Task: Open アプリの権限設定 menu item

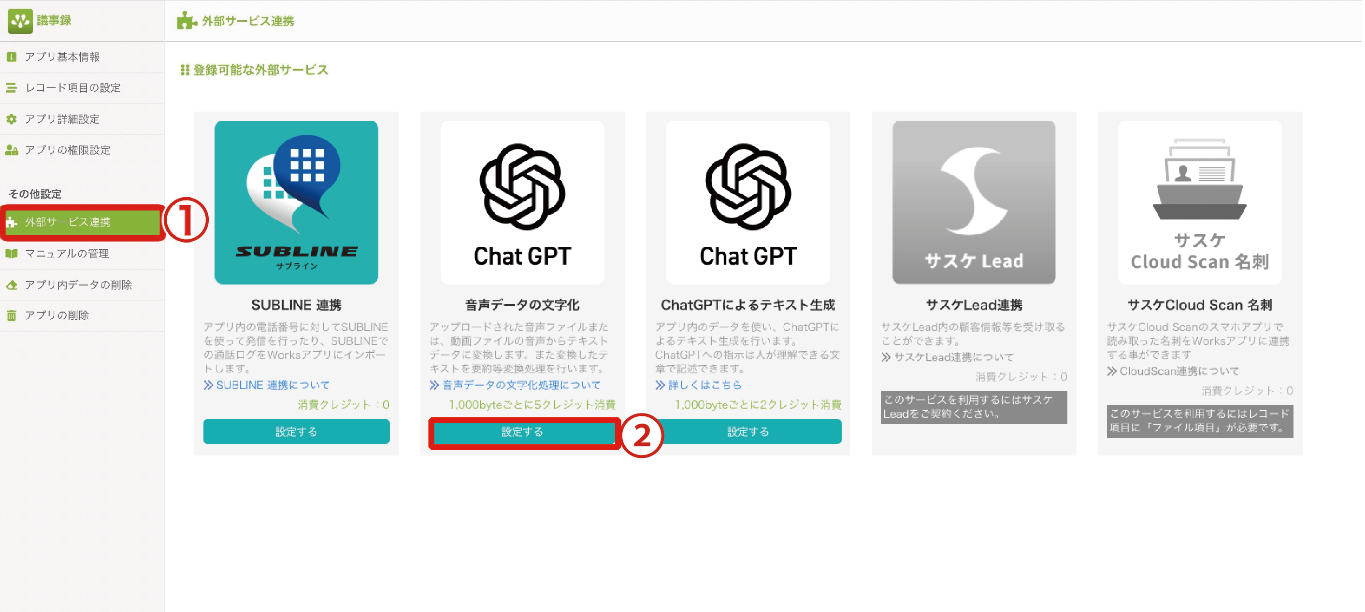Action: coord(82,151)
